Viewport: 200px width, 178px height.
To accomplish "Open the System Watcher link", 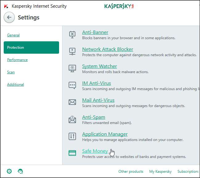I will pos(99,66).
